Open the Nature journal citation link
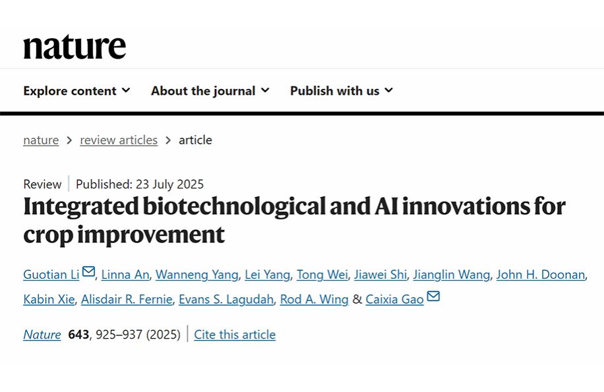This screenshot has height=392, width=604. point(42,335)
